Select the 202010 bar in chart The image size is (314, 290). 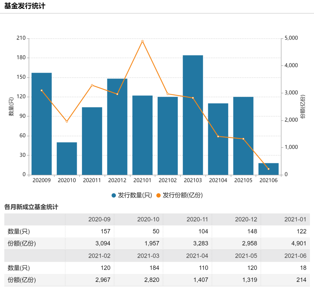pos(67,159)
